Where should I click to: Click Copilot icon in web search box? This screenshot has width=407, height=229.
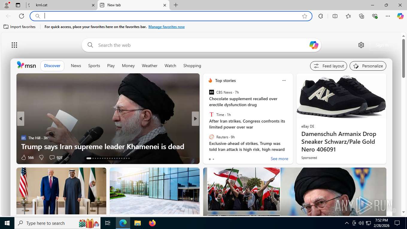point(314,45)
